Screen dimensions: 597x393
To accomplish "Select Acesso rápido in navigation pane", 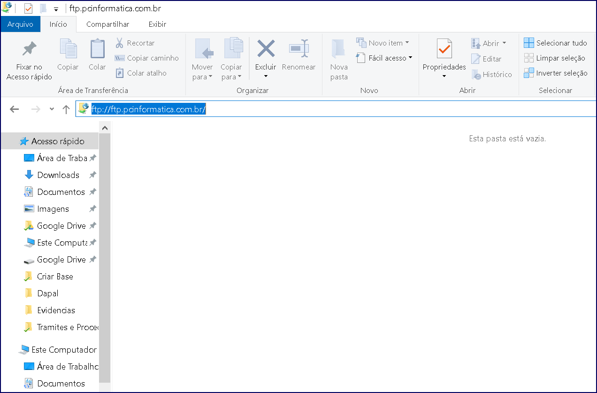I will (50, 141).
